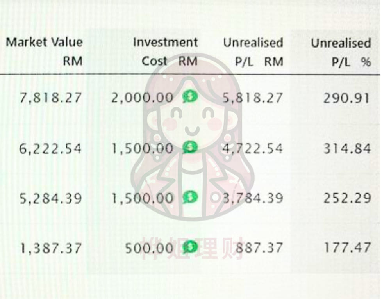Click the unrealised profit 4,722.54 value
This screenshot has width=382, height=299.
point(253,148)
